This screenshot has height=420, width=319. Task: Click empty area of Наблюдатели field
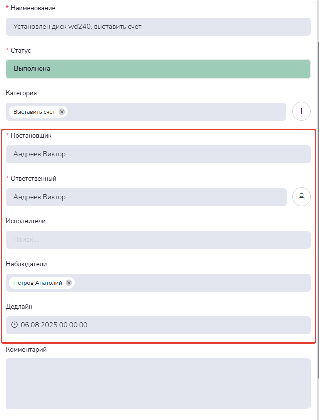[191, 283]
